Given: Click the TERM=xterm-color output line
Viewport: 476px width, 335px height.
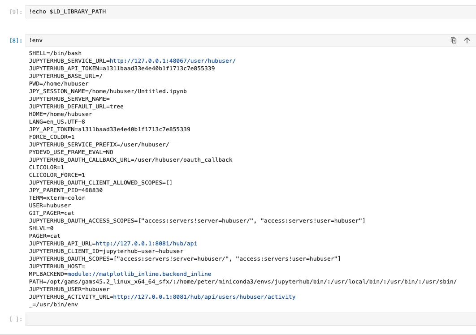Looking at the screenshot, I should coord(56,198).
